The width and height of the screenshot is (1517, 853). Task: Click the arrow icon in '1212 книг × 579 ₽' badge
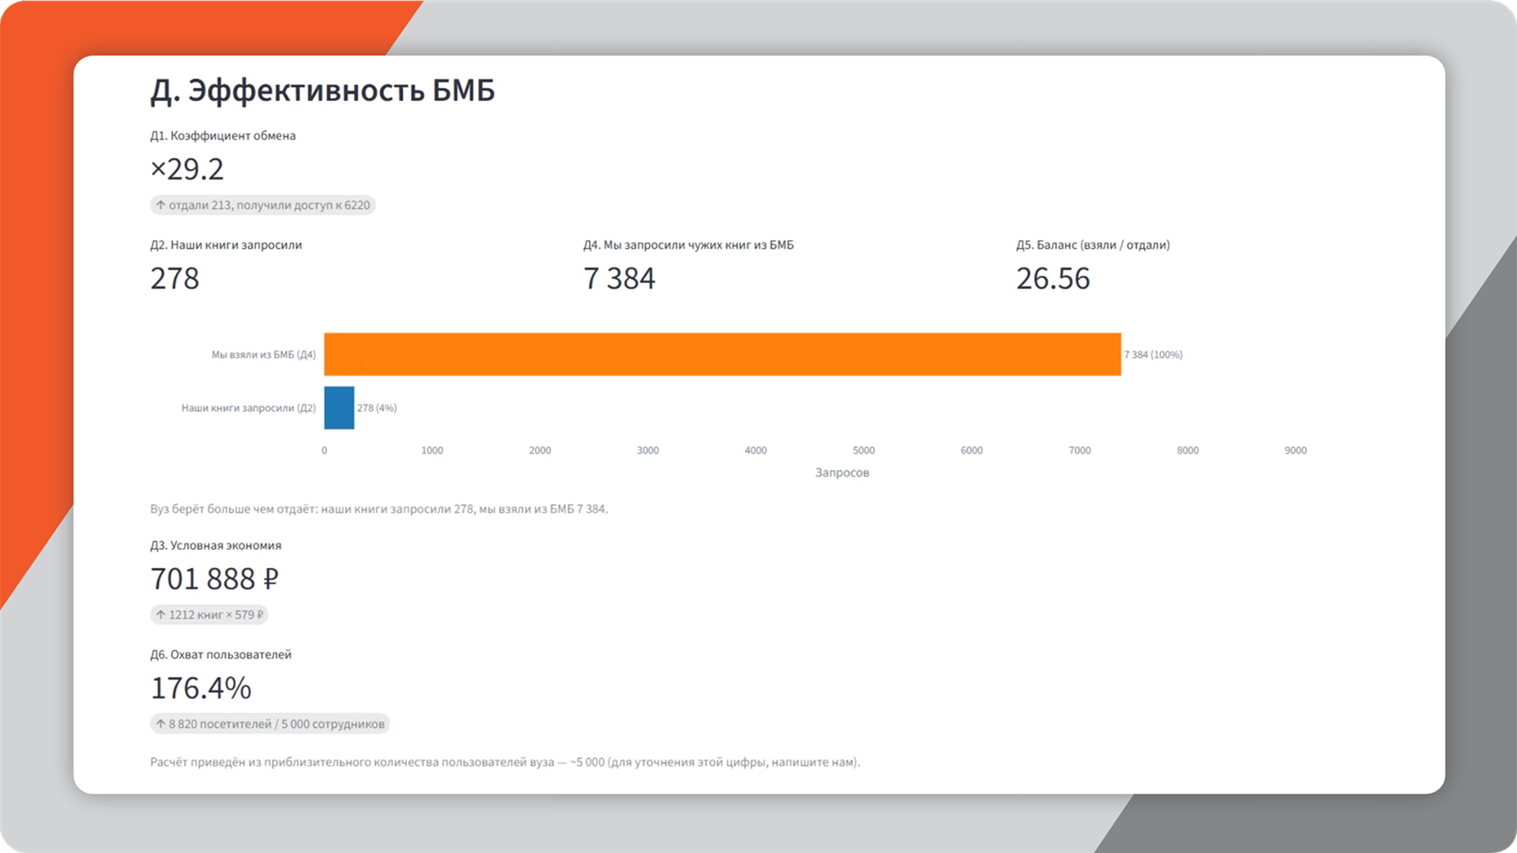pyautogui.click(x=160, y=614)
